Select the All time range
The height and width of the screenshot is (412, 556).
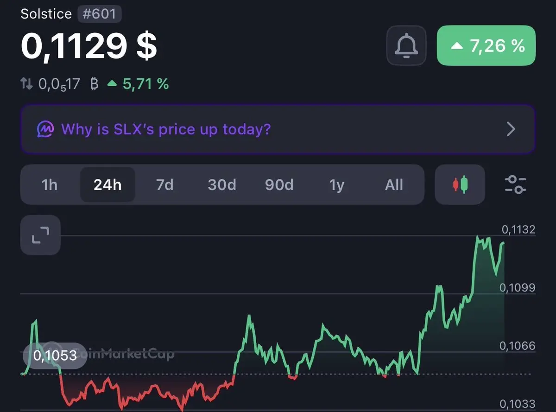394,185
